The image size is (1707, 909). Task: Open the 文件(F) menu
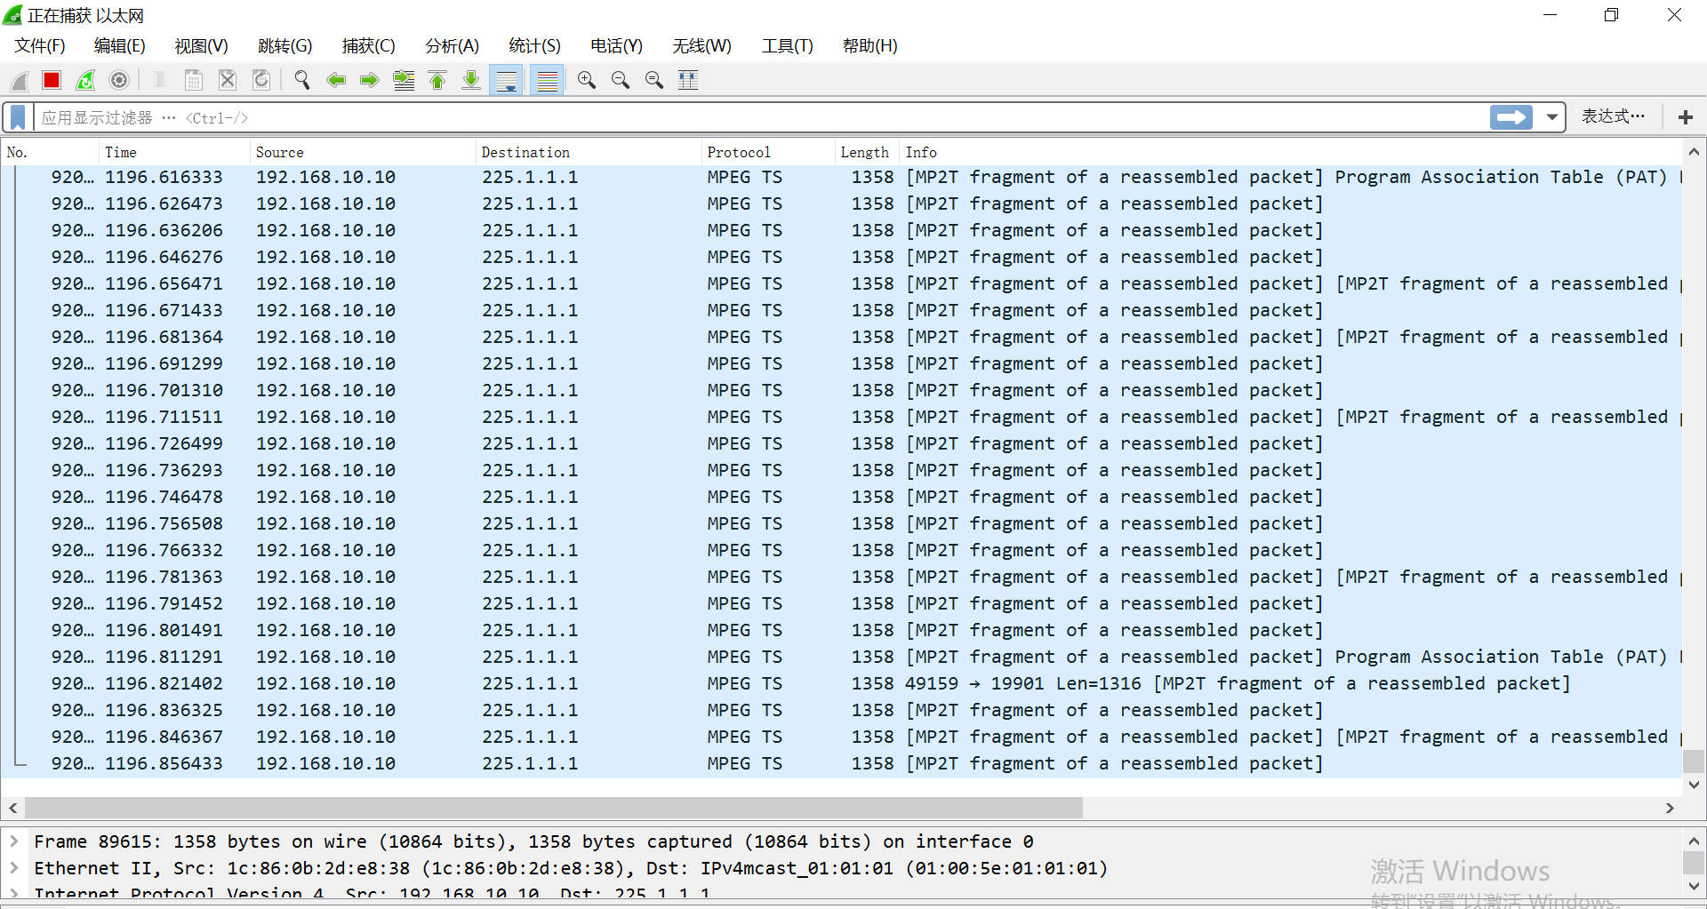coord(40,46)
